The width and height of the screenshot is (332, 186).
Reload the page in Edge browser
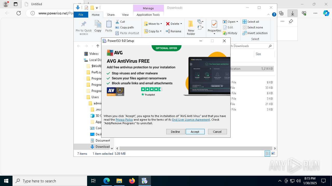(19, 13)
